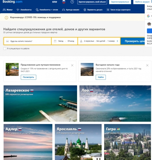Screen dimensions: 152x160
Task: Click the flag next to Лоо
Action: [91, 91]
